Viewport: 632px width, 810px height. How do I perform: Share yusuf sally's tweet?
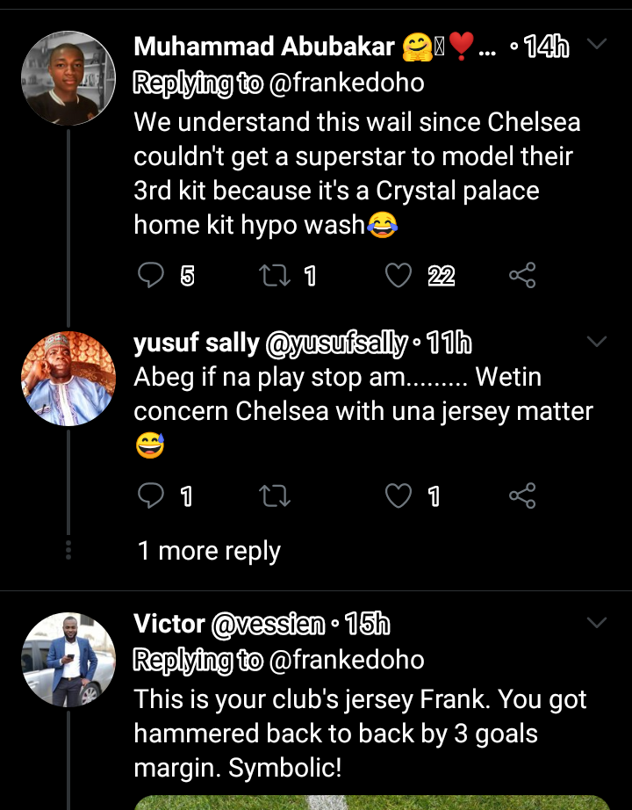point(522,495)
